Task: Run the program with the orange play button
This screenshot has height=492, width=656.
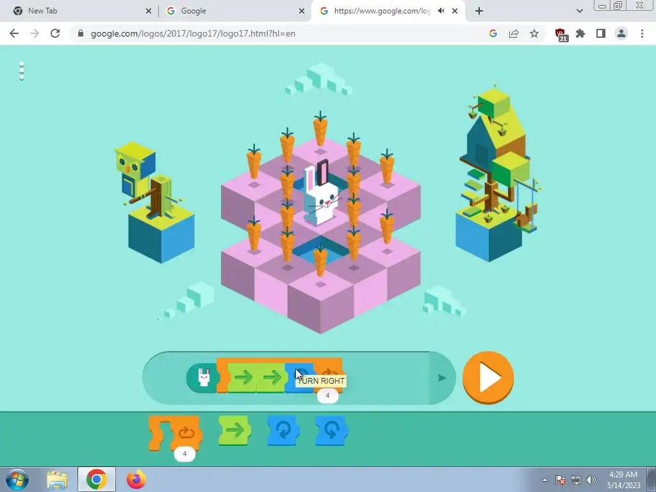Action: [488, 377]
